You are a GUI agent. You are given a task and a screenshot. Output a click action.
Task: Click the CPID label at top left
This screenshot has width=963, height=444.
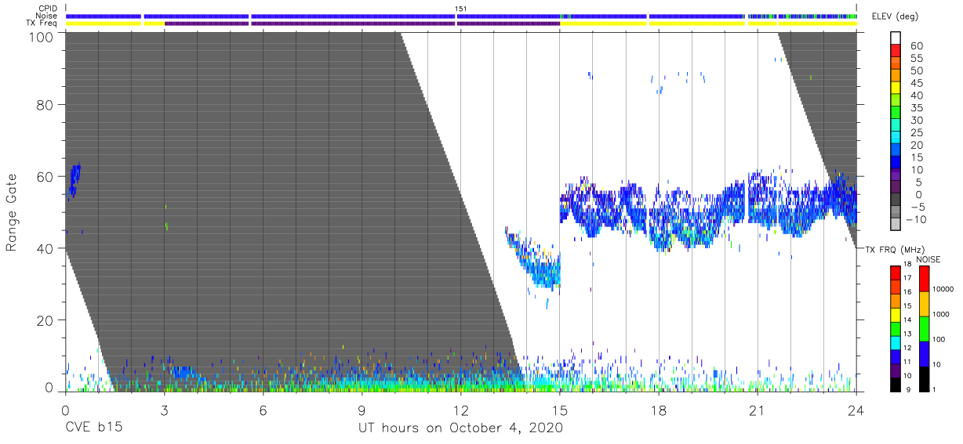[x=49, y=9]
